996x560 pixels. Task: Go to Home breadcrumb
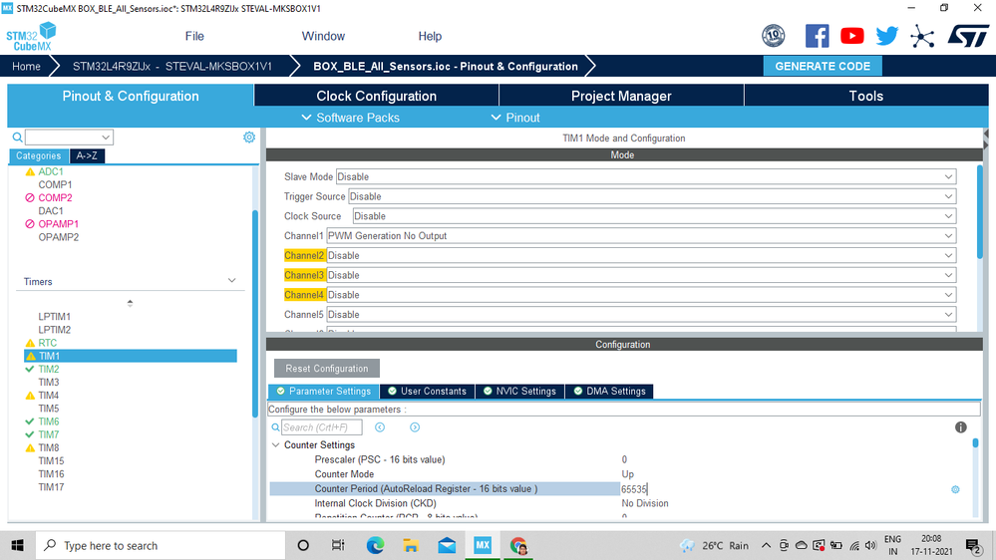[x=26, y=66]
